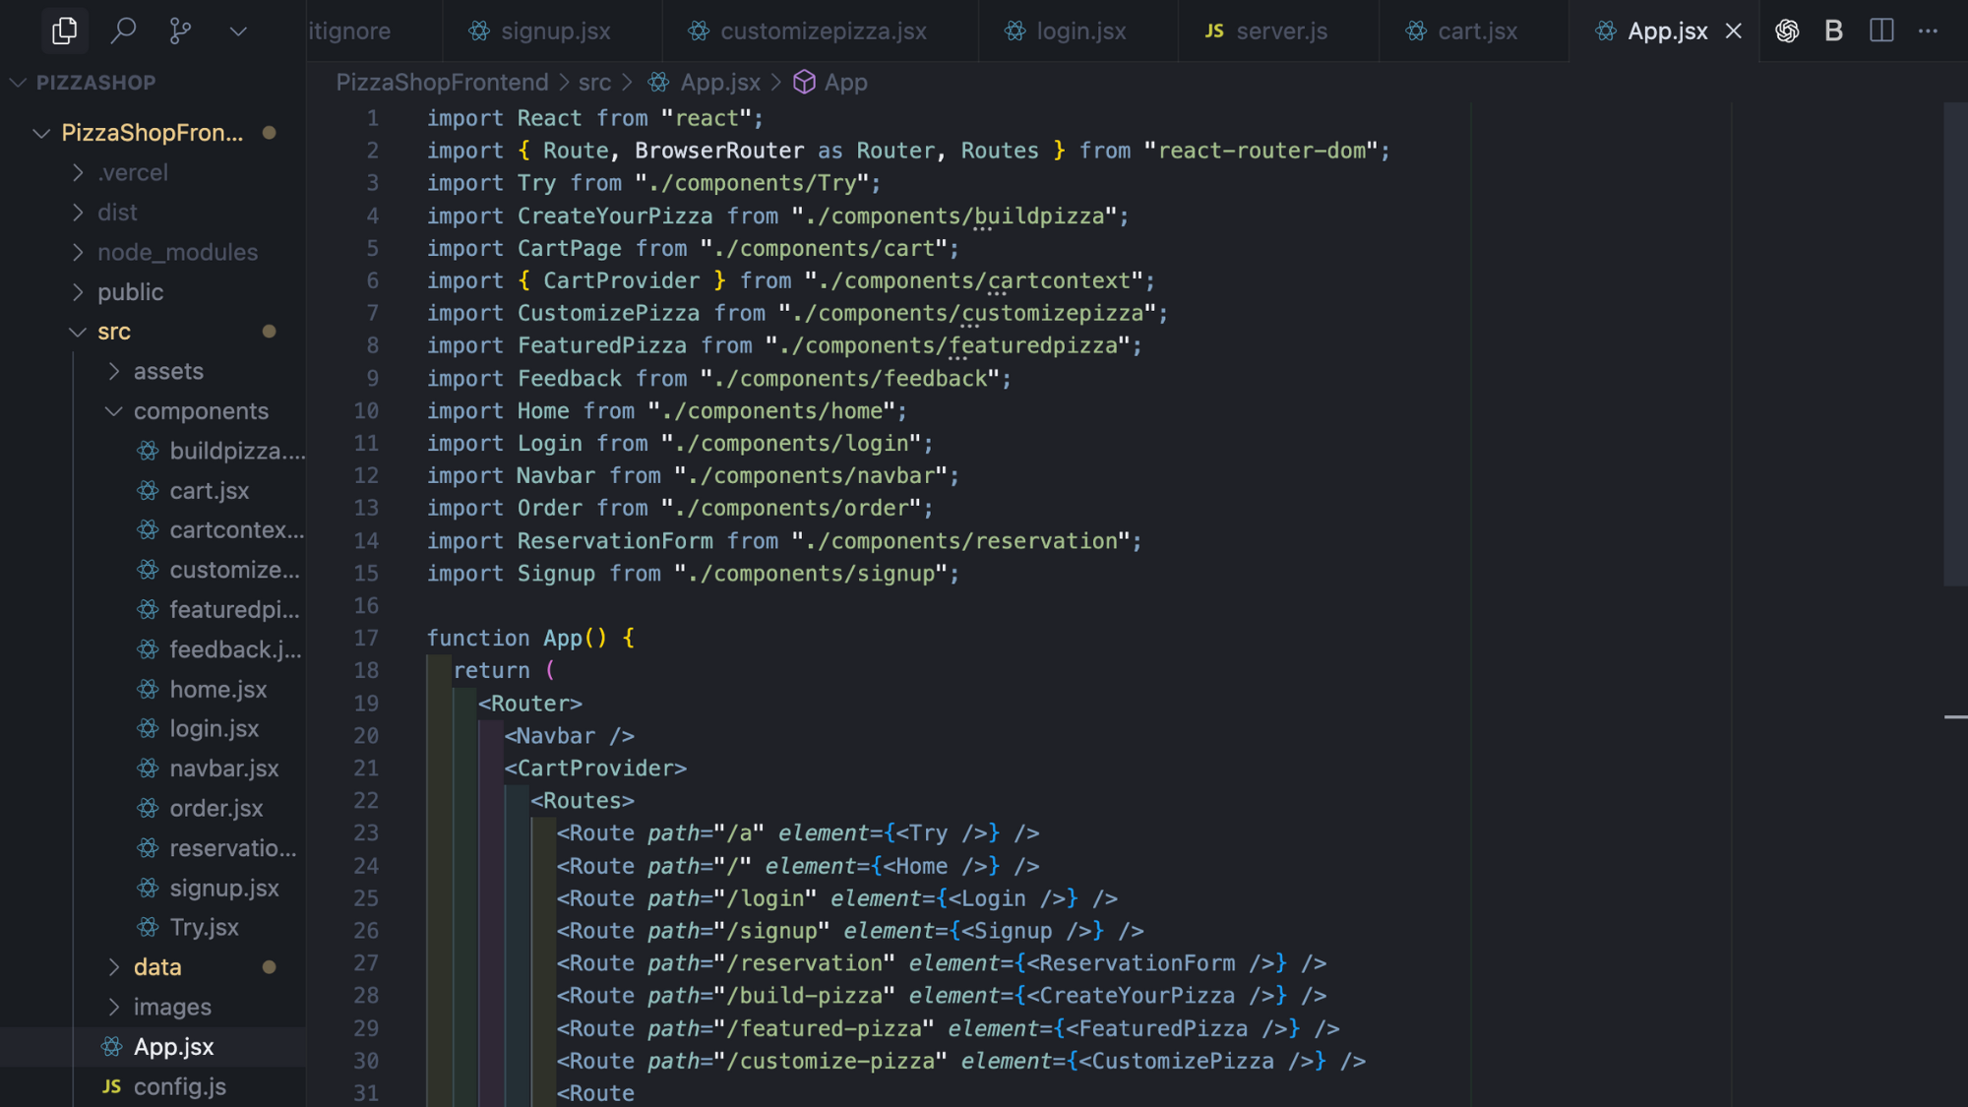Click the function App() declaration line

pos(530,638)
